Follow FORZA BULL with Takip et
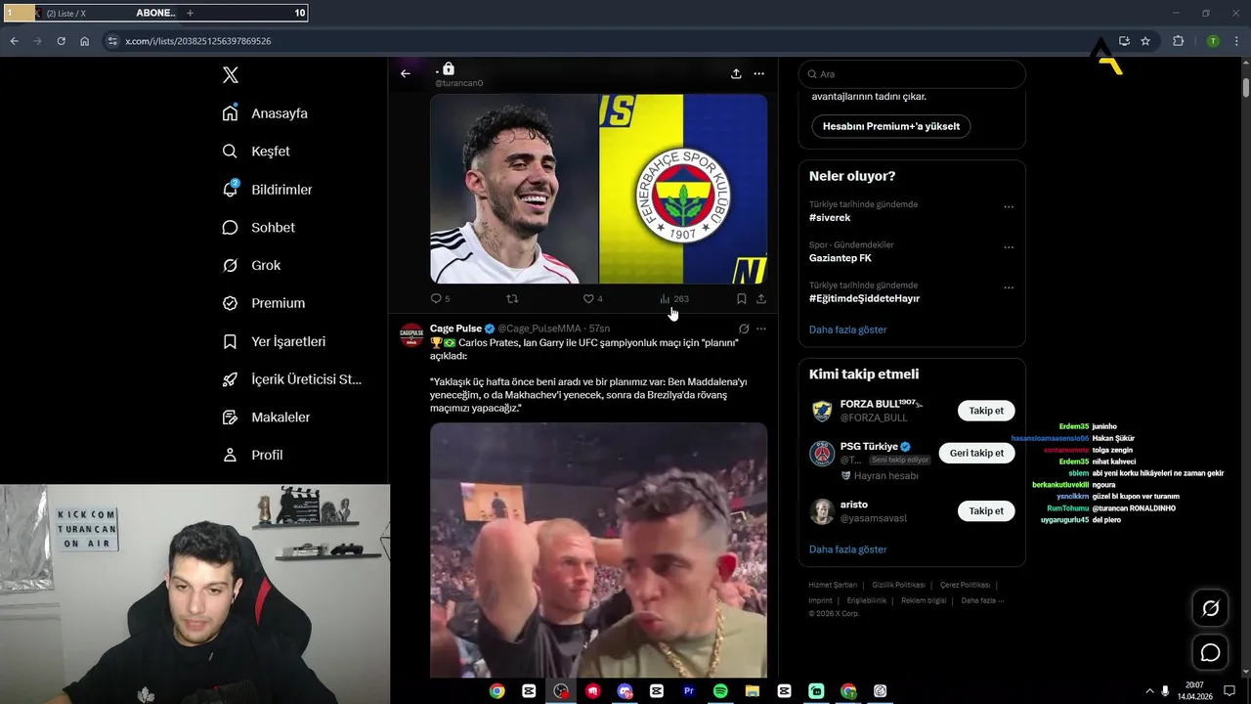This screenshot has height=704, width=1251. pyautogui.click(x=986, y=411)
